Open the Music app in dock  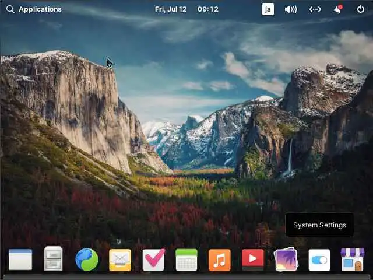click(x=220, y=260)
